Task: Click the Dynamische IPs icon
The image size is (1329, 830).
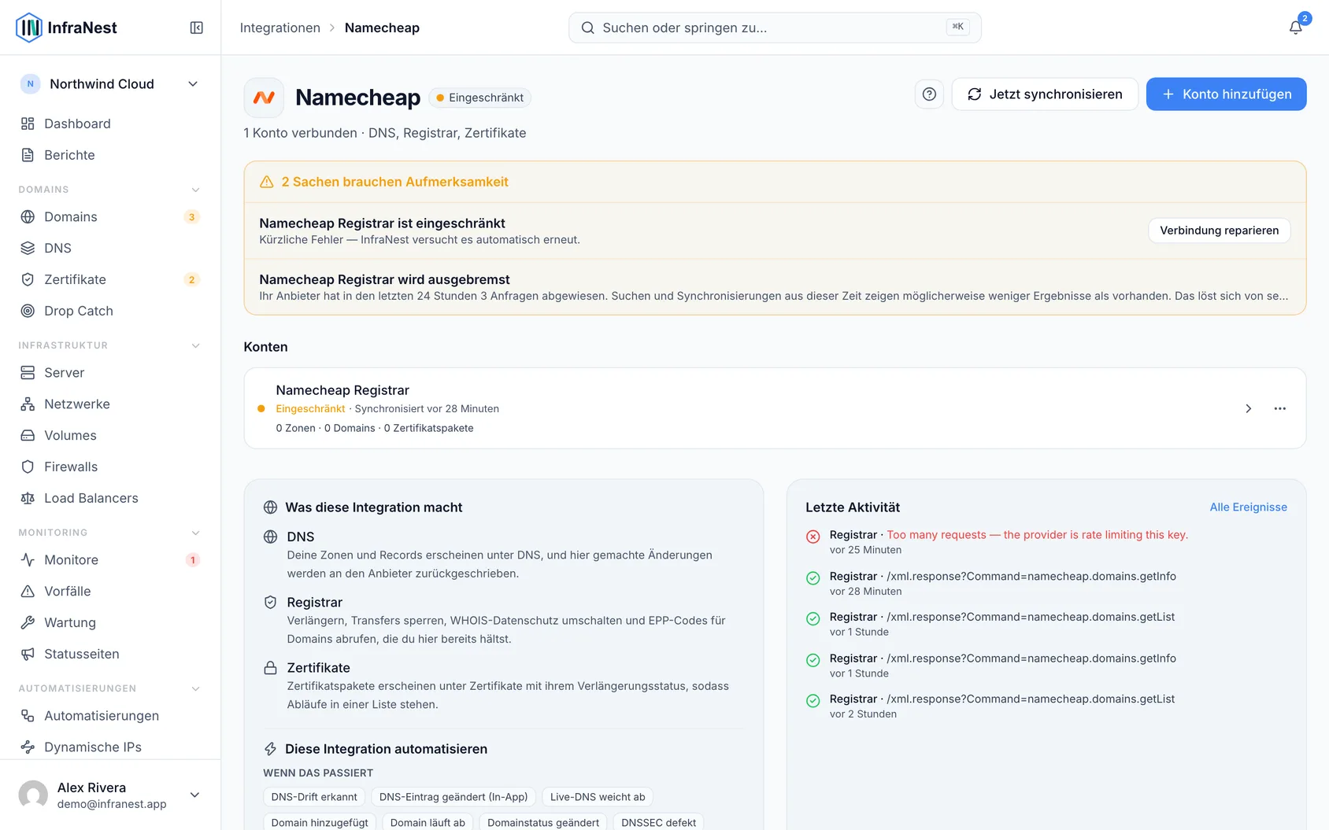Action: [x=28, y=747]
